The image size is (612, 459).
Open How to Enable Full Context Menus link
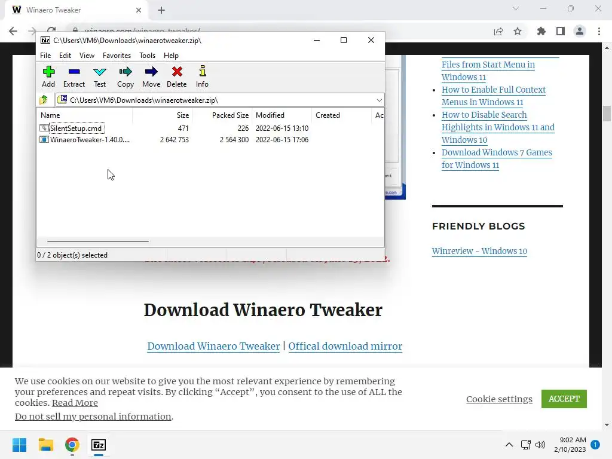tap(493, 96)
